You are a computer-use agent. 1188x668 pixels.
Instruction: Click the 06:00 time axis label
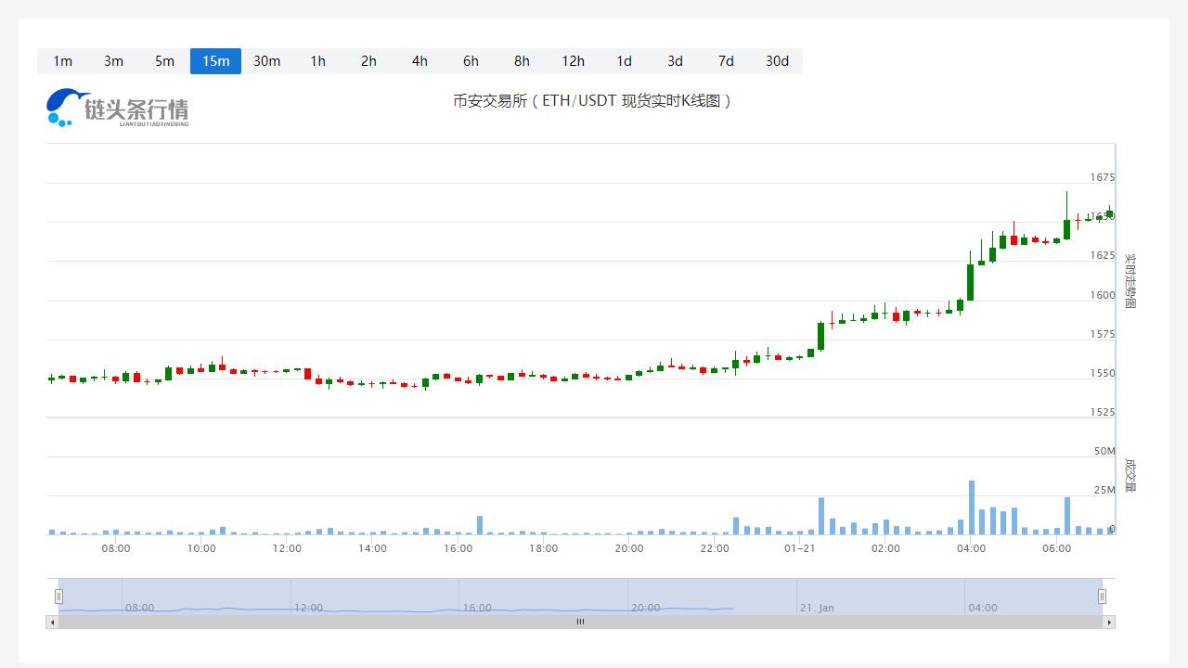click(x=1057, y=548)
